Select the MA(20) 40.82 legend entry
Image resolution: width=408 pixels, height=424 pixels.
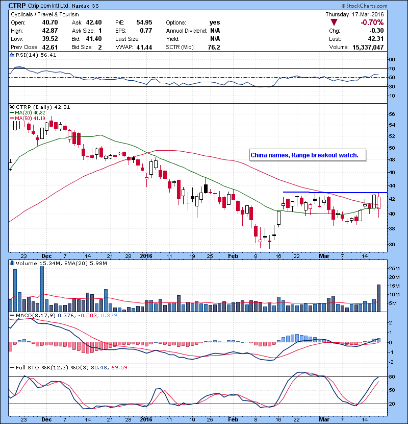tap(27, 113)
